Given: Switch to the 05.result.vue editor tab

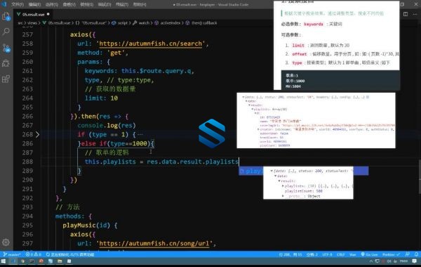Looking at the screenshot, I should pos(33,14).
